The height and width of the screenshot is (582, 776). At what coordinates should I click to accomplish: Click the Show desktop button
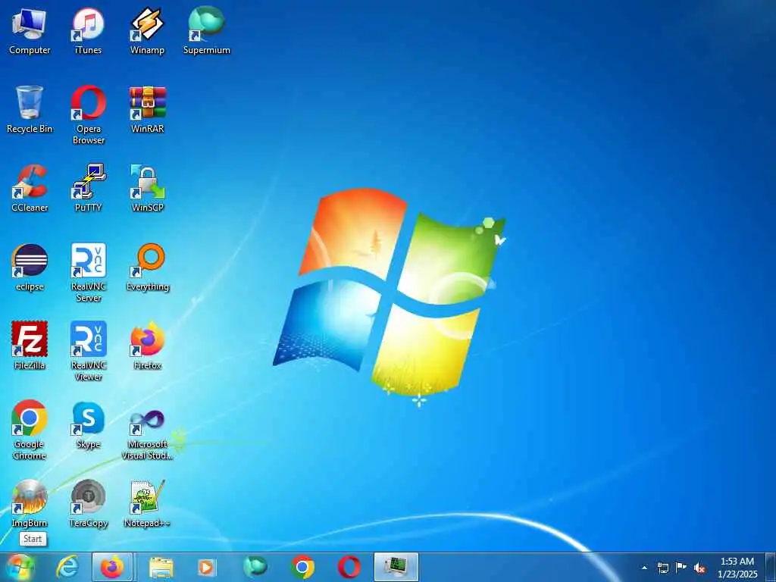[x=771, y=568]
